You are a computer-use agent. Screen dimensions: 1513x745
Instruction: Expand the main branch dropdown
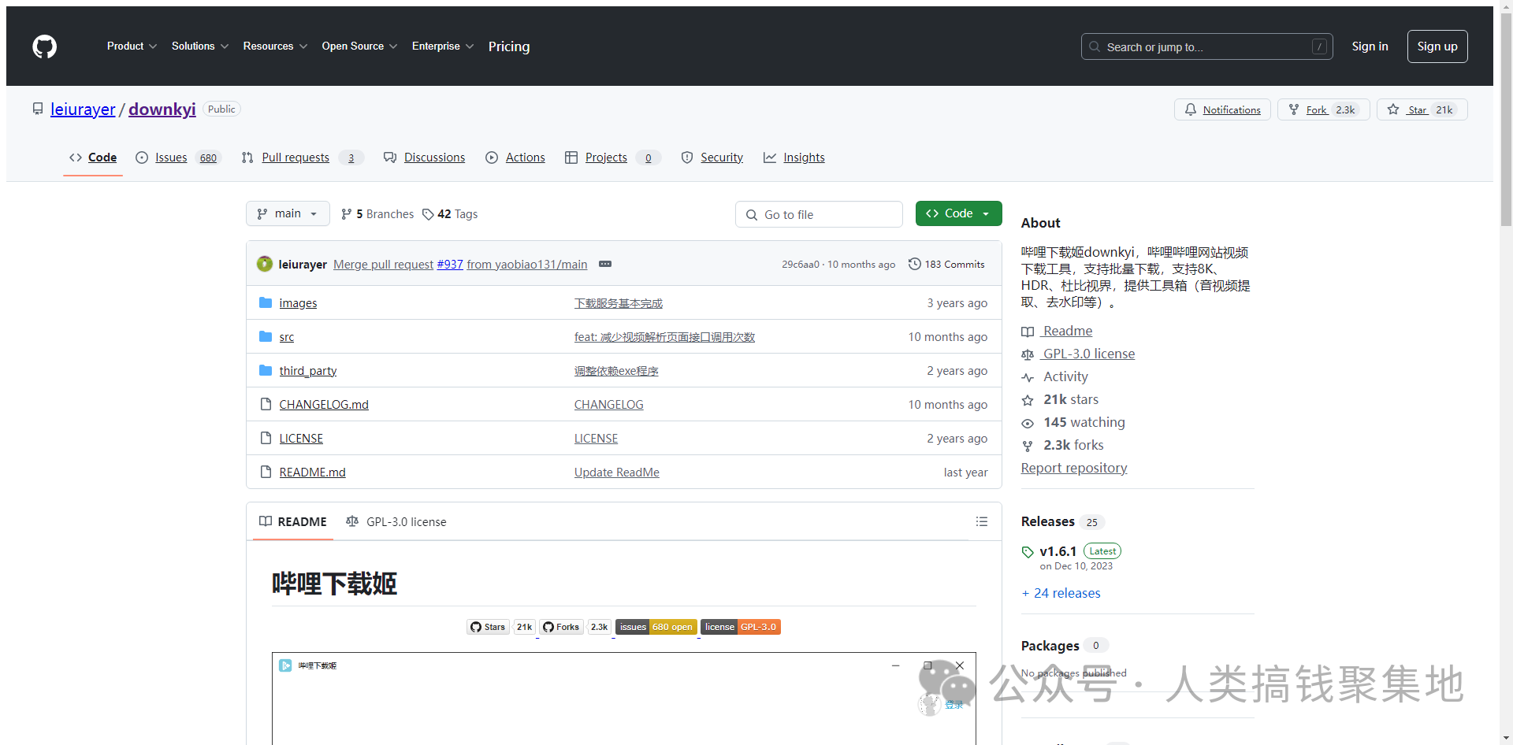tap(288, 213)
